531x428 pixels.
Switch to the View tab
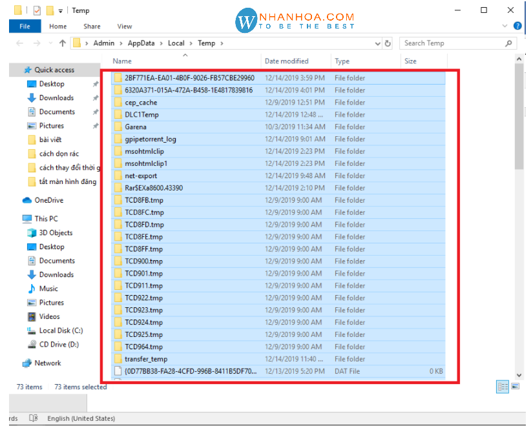pyautogui.click(x=125, y=26)
